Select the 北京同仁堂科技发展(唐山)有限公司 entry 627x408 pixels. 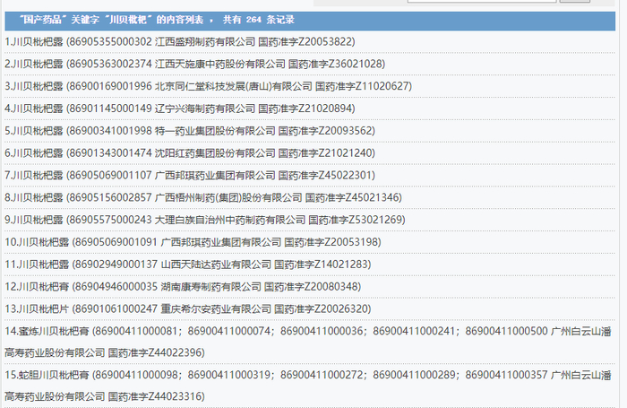coord(209,86)
